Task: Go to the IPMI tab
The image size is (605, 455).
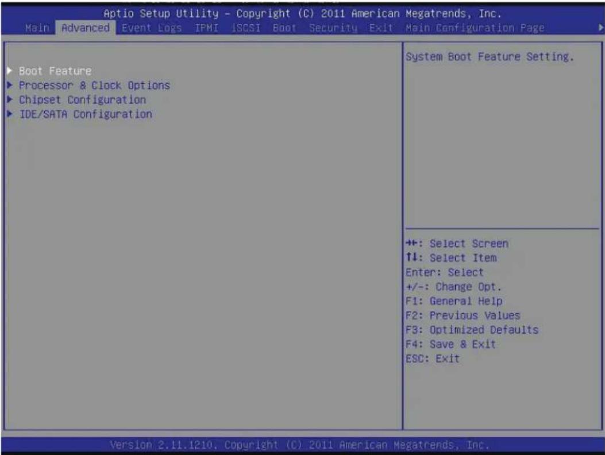Action: (206, 28)
